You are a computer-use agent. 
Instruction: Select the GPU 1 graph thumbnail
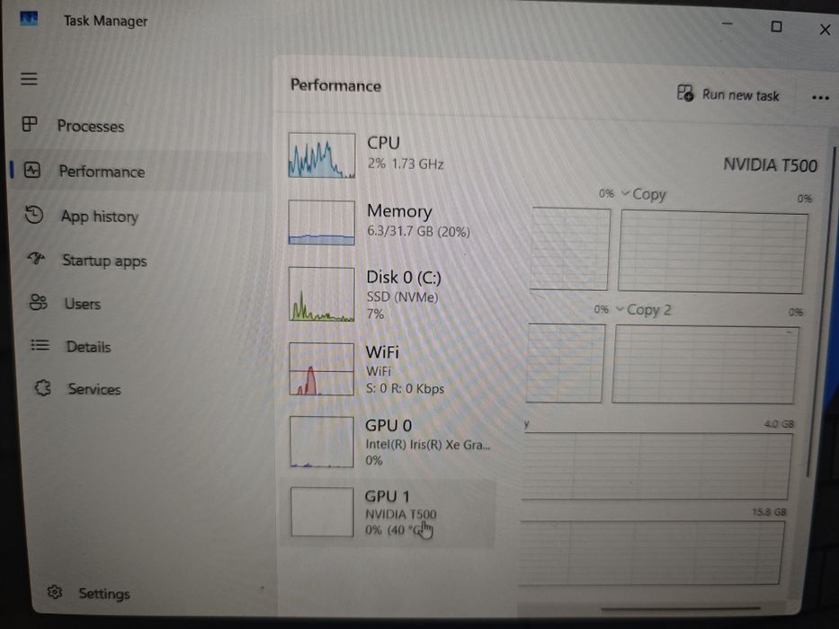[322, 511]
